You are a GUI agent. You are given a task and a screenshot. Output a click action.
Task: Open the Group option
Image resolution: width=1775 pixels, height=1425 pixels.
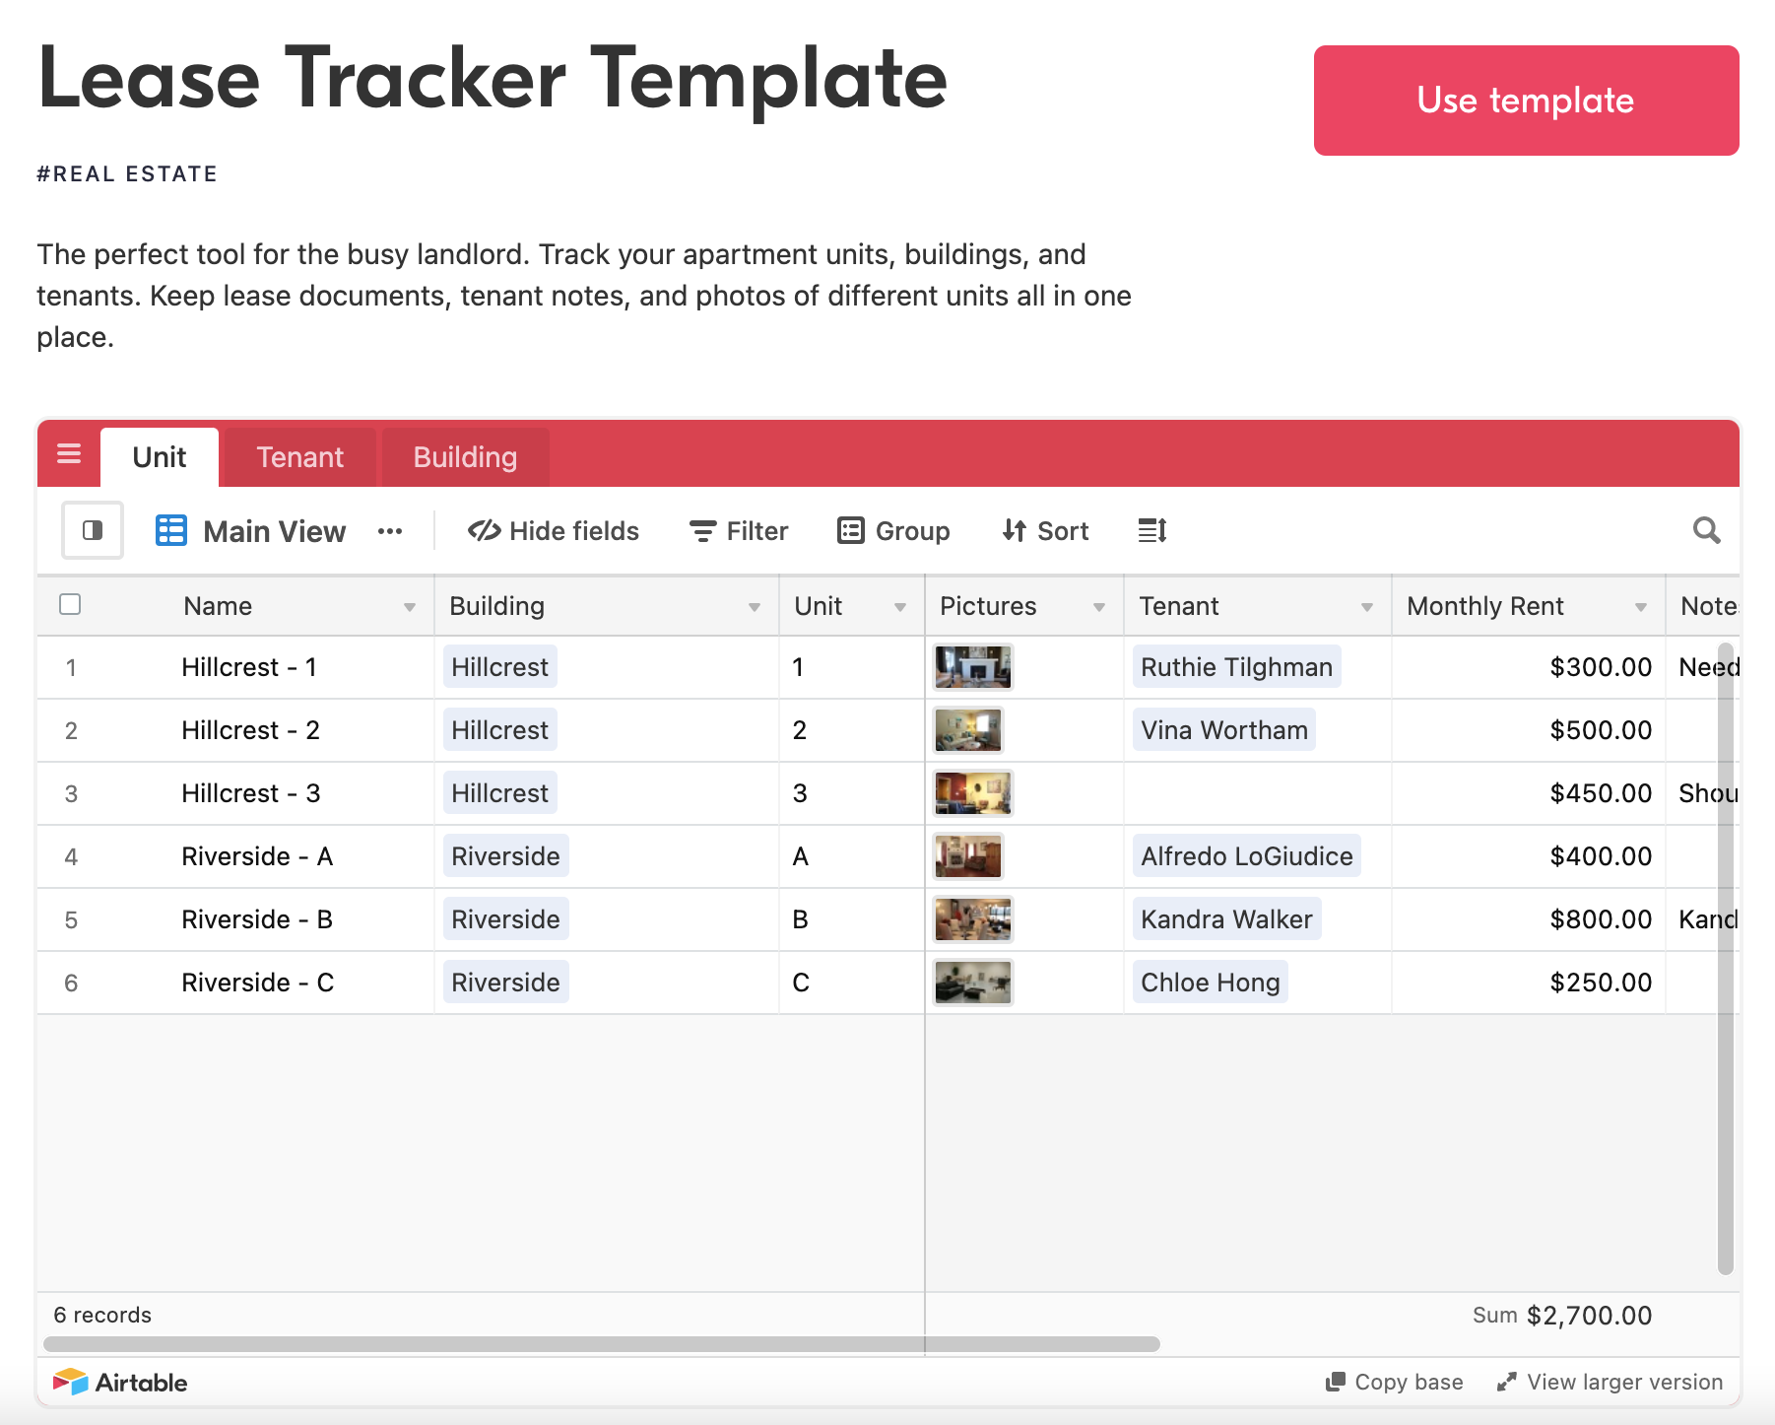click(893, 531)
